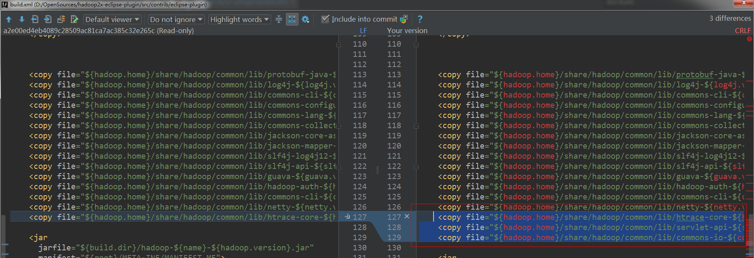
Task: Click the guava copy line in right editor
Action: pyautogui.click(x=591, y=177)
